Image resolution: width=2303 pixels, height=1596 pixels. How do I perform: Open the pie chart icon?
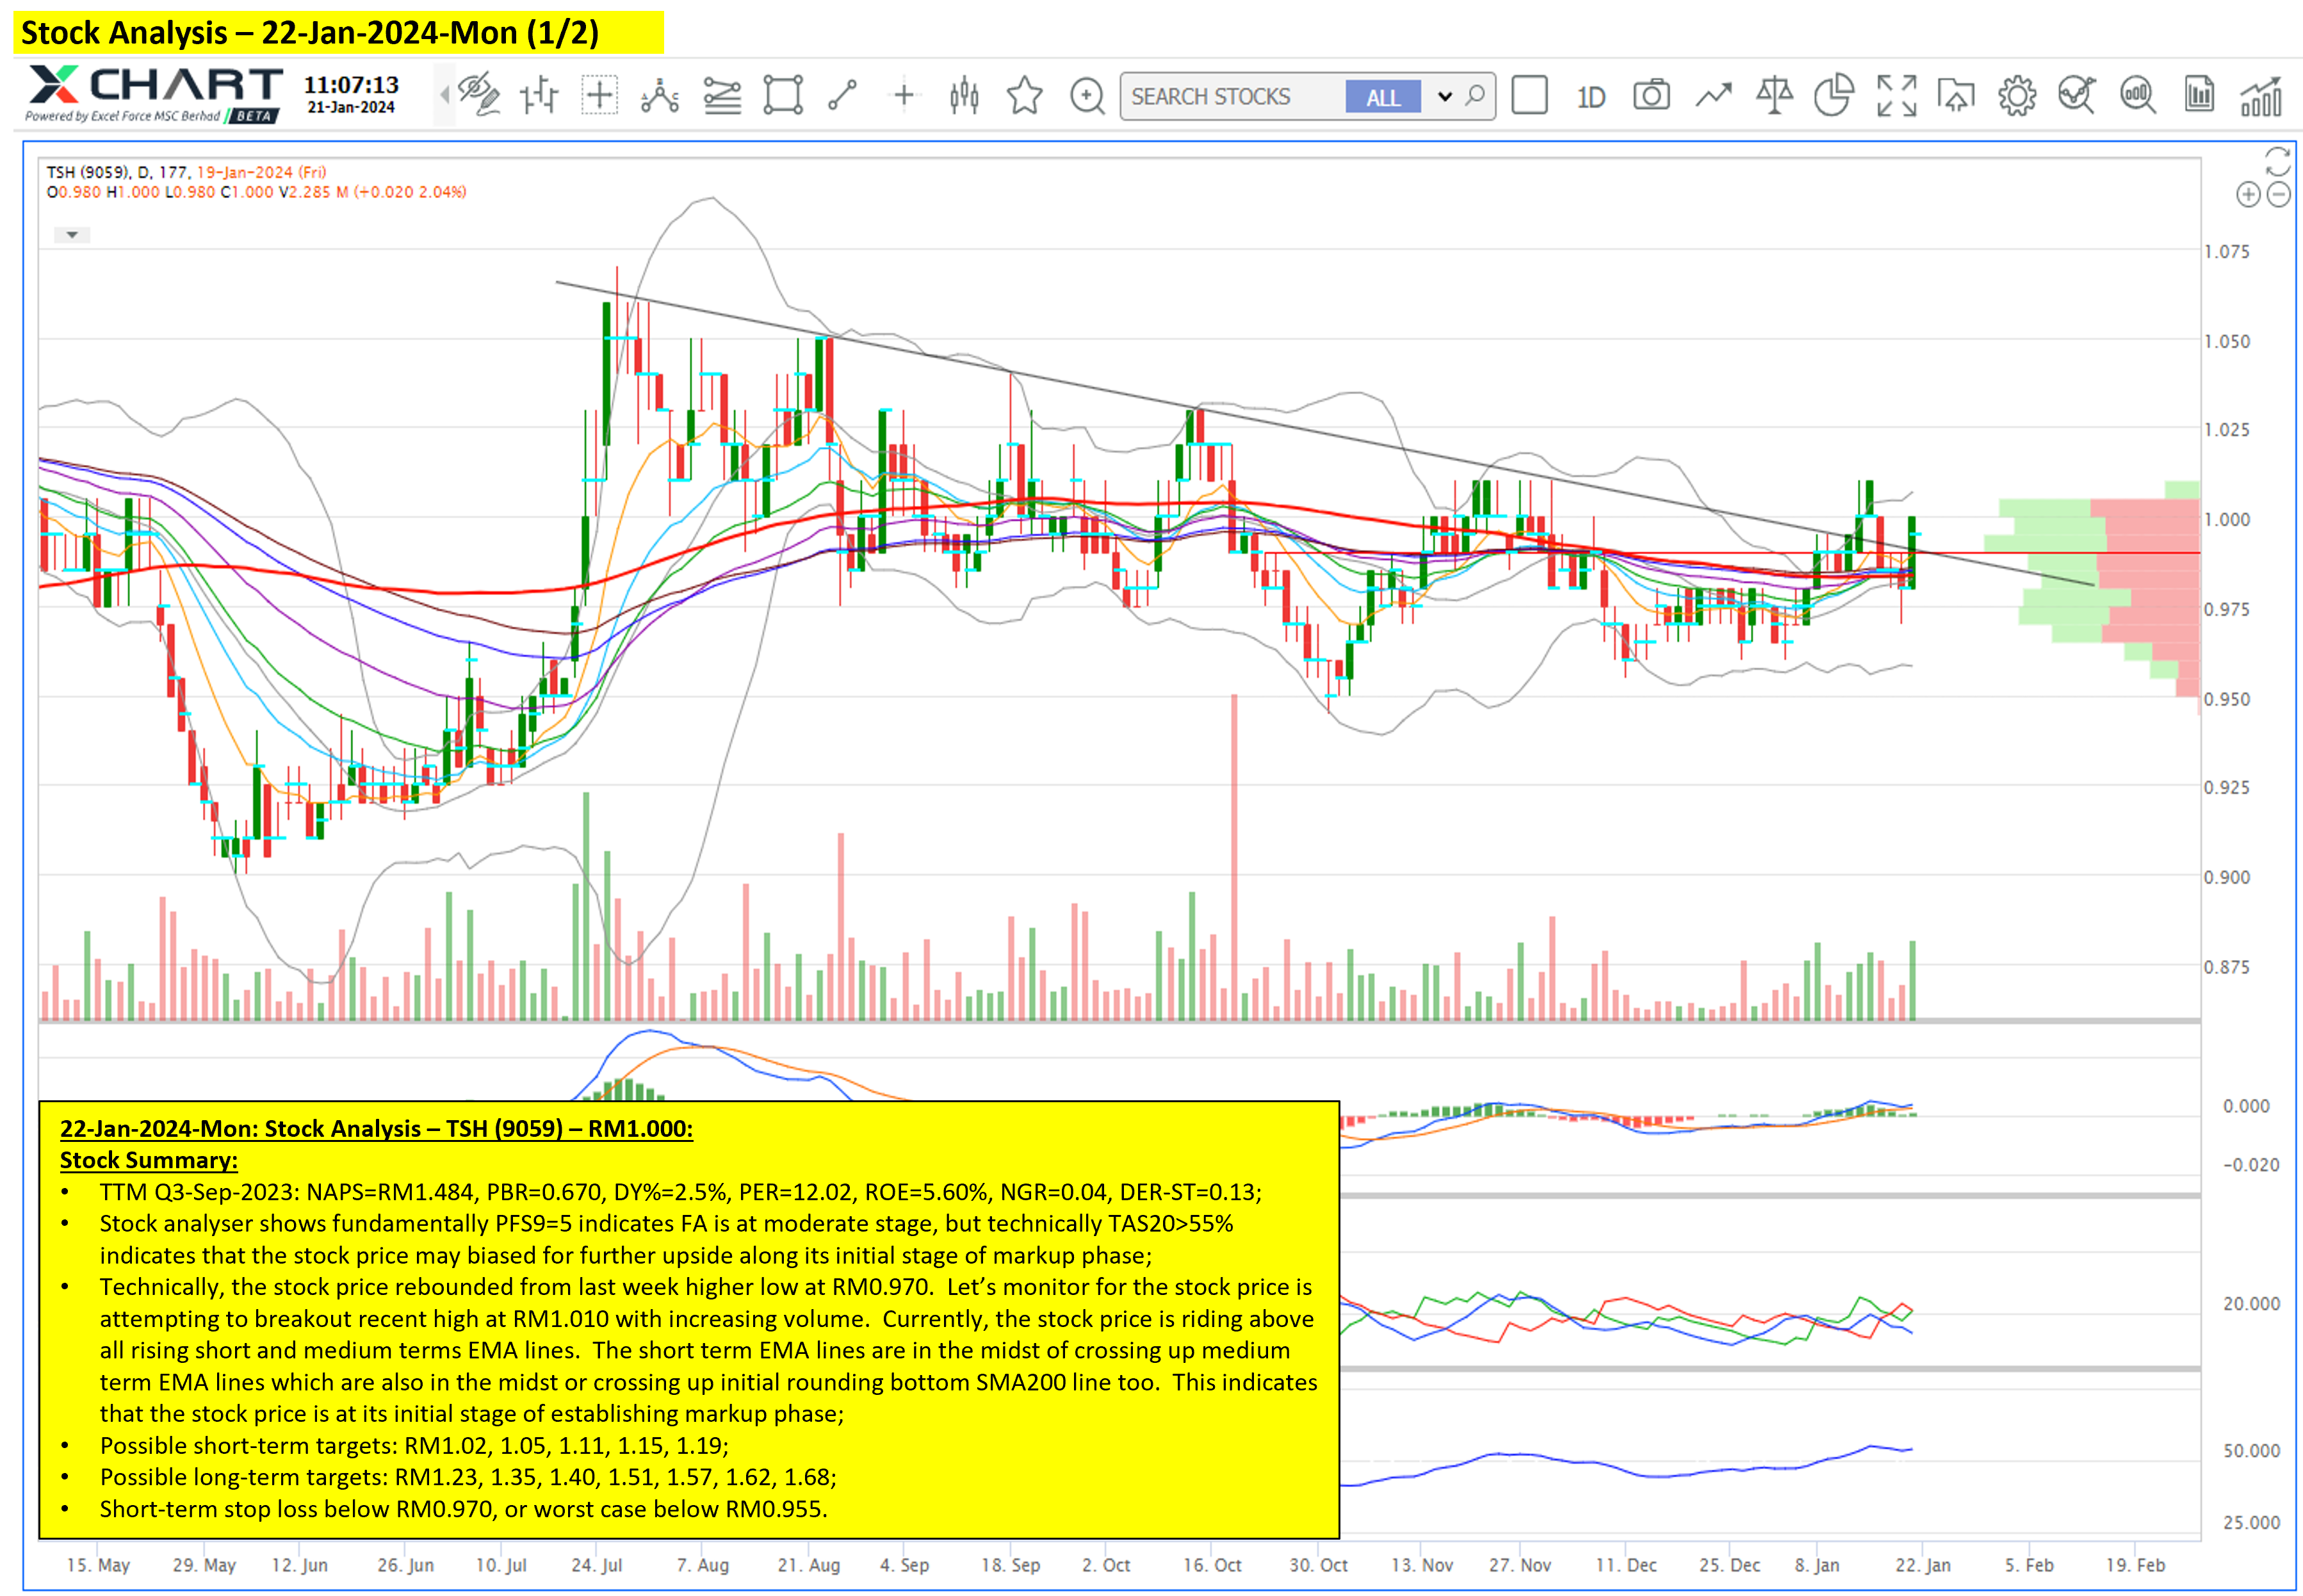pos(1834,96)
